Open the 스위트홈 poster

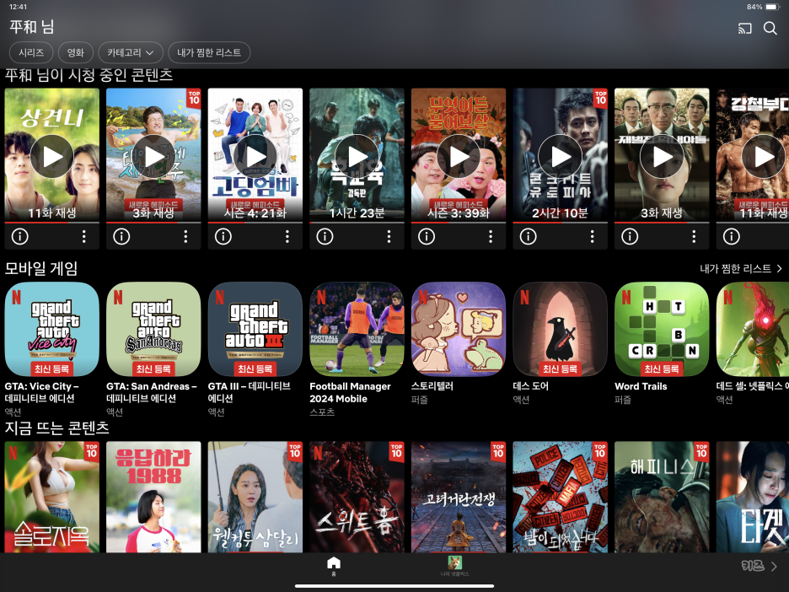pyautogui.click(x=357, y=497)
